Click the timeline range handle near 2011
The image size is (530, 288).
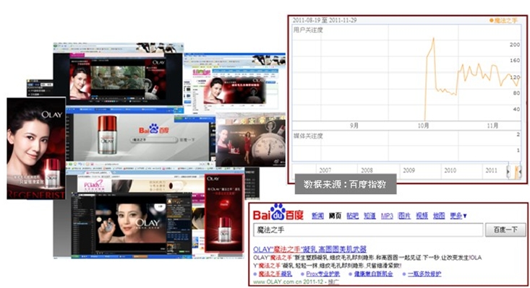508,172
